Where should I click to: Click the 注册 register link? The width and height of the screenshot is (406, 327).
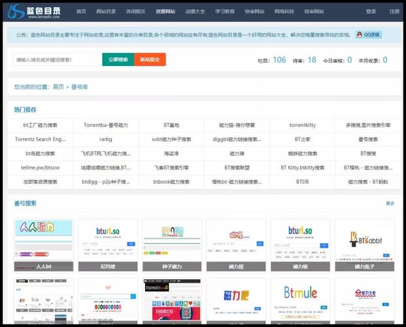394,11
